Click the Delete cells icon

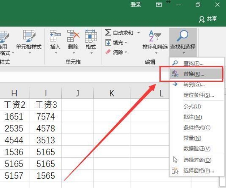(73, 36)
